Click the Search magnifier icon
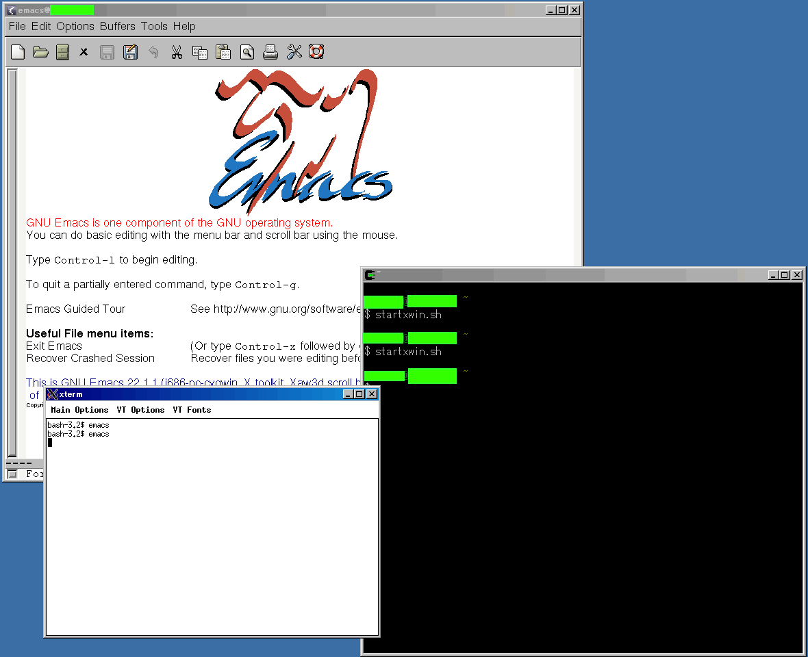The width and height of the screenshot is (808, 657). [x=247, y=52]
